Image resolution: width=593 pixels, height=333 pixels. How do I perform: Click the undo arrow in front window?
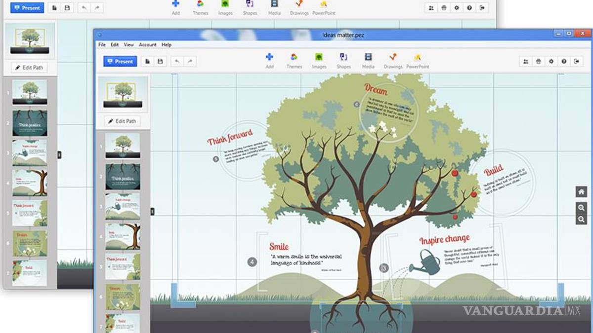(177, 61)
